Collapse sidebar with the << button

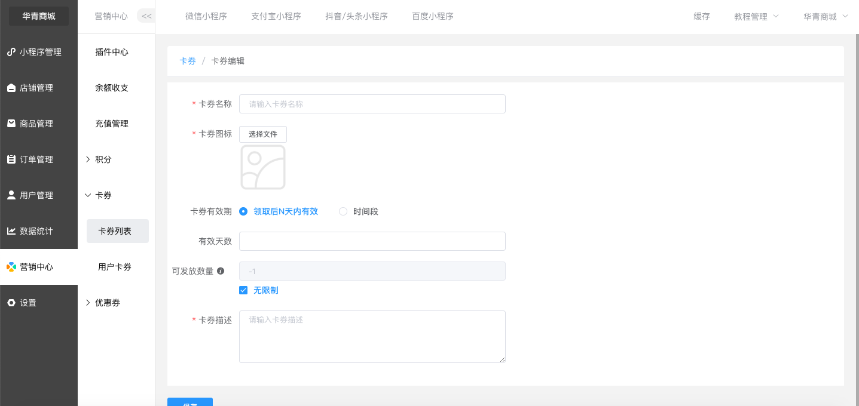[146, 16]
